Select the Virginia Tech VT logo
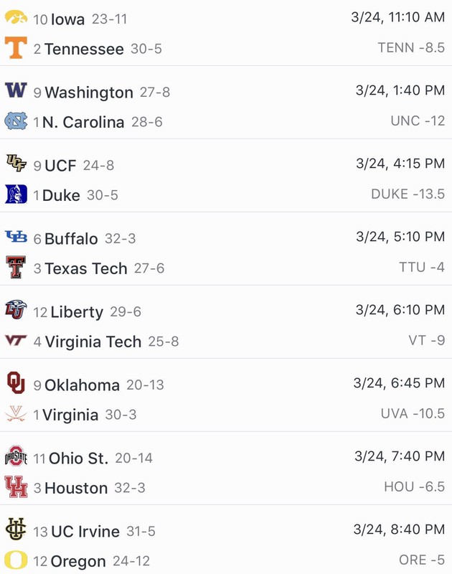The width and height of the screenshot is (452, 574). (x=16, y=340)
